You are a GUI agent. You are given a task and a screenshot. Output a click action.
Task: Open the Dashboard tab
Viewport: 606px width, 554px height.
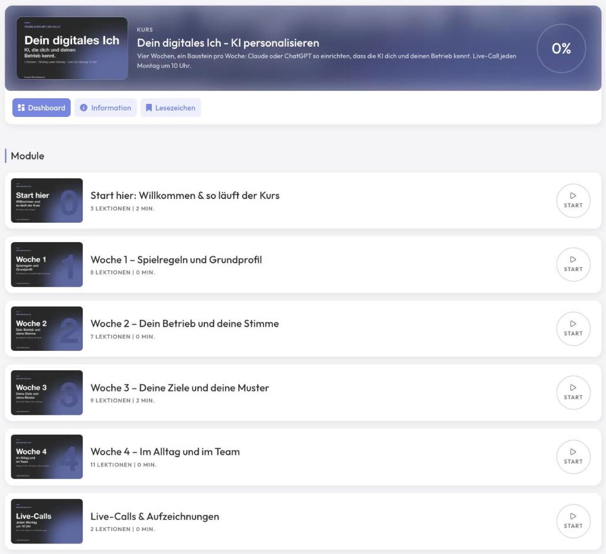41,107
